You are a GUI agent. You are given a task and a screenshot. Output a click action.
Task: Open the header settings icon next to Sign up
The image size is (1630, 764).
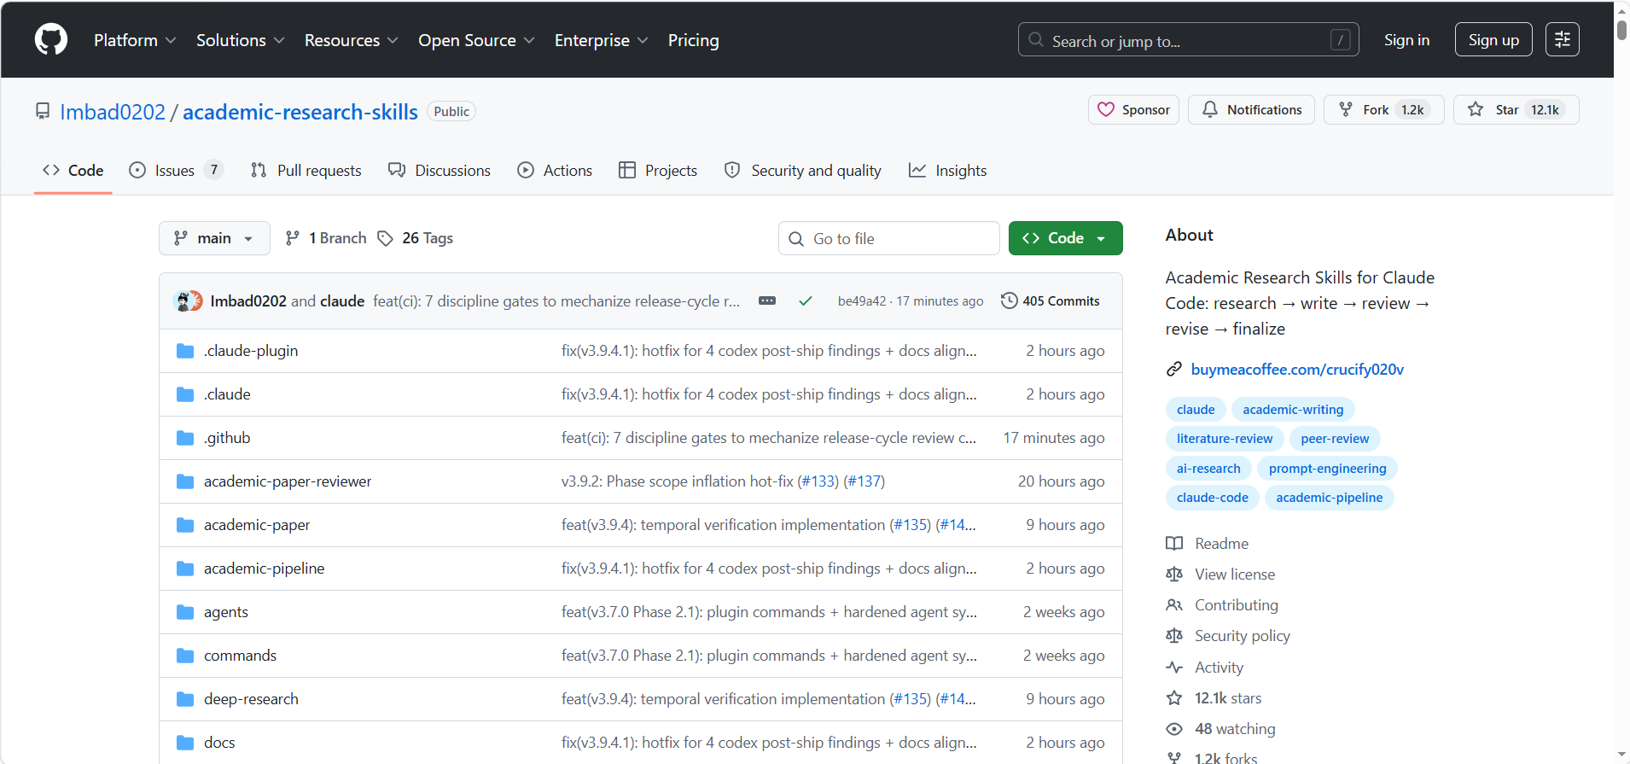click(x=1562, y=39)
